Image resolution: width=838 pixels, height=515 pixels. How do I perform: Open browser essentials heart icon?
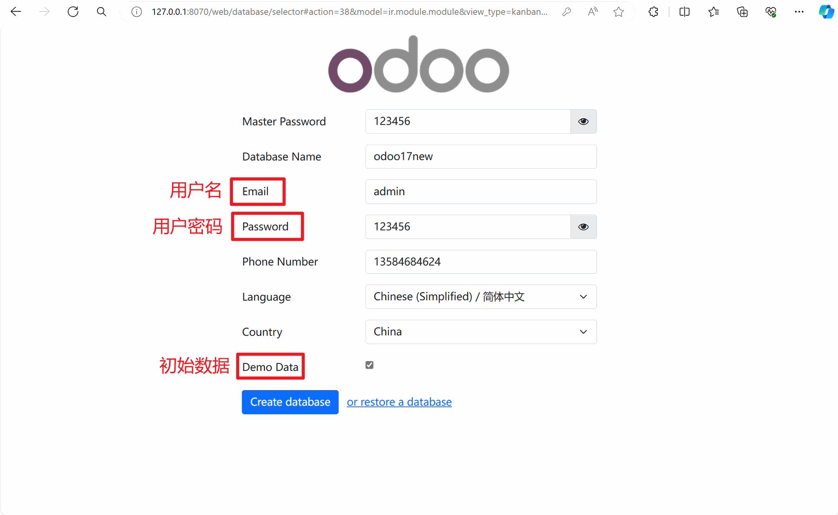click(771, 12)
